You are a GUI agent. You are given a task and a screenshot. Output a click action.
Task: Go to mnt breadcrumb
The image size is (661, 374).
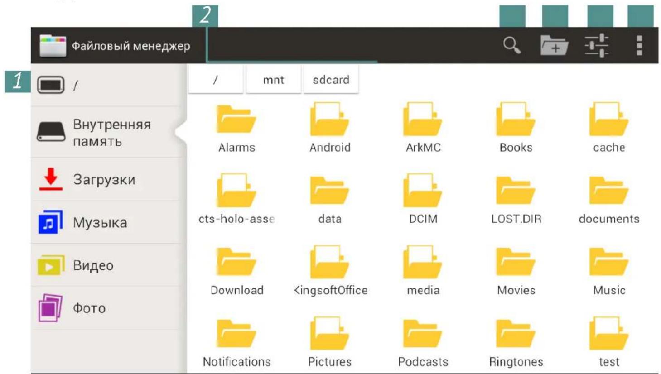(x=274, y=80)
